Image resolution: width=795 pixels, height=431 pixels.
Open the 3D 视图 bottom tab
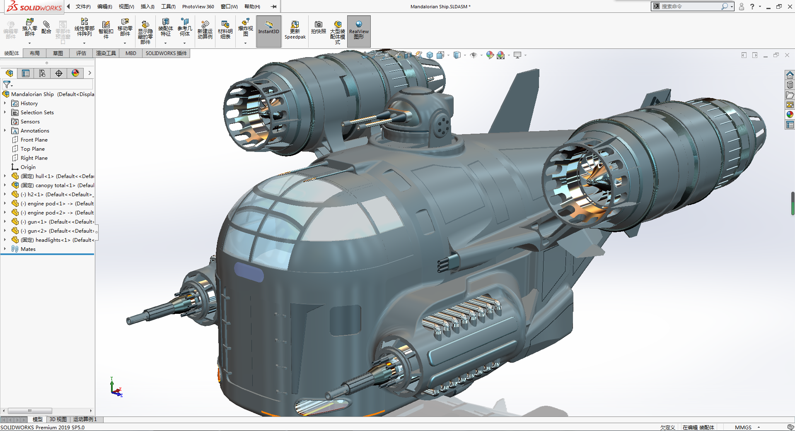coord(58,419)
